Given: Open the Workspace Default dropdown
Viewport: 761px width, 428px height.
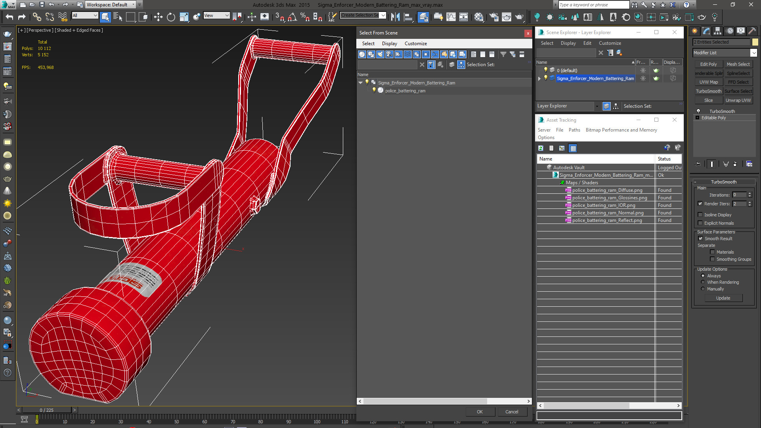Looking at the screenshot, I should [x=110, y=5].
